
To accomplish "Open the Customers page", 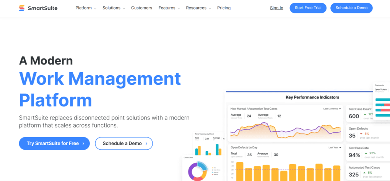I will click(x=141, y=8).
